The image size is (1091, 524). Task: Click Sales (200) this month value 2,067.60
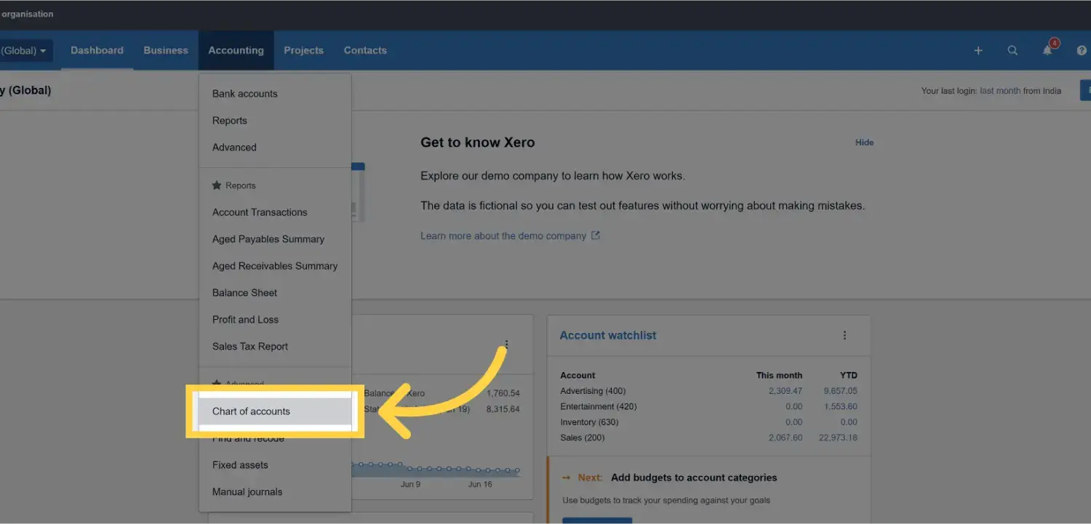(785, 438)
